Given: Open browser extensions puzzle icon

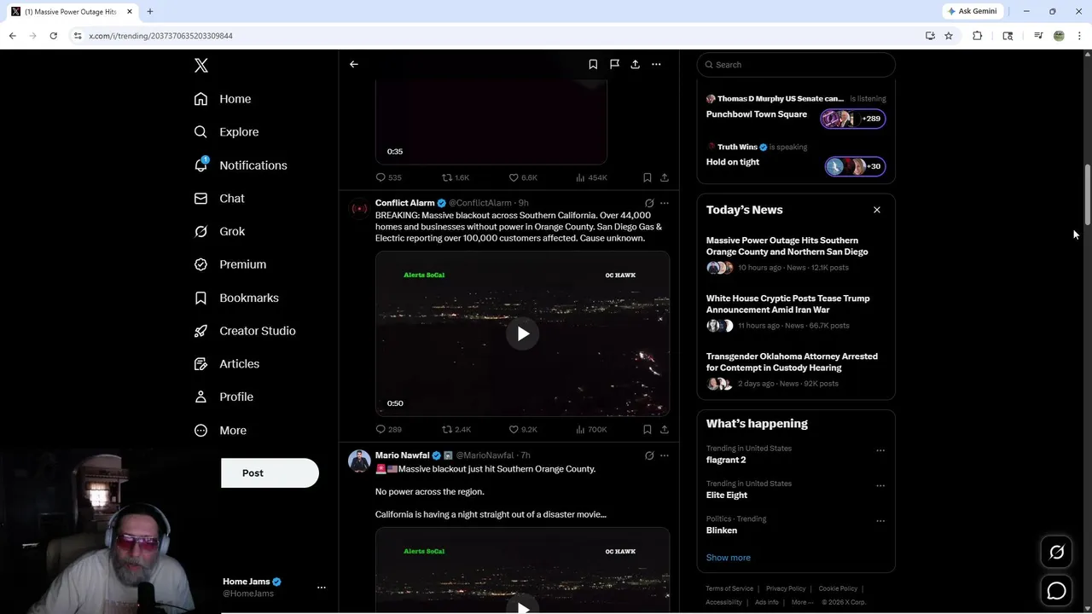Looking at the screenshot, I should [978, 36].
